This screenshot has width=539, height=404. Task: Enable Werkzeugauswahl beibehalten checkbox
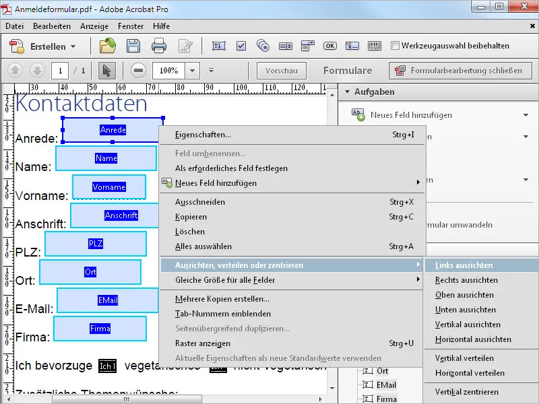[395, 45]
